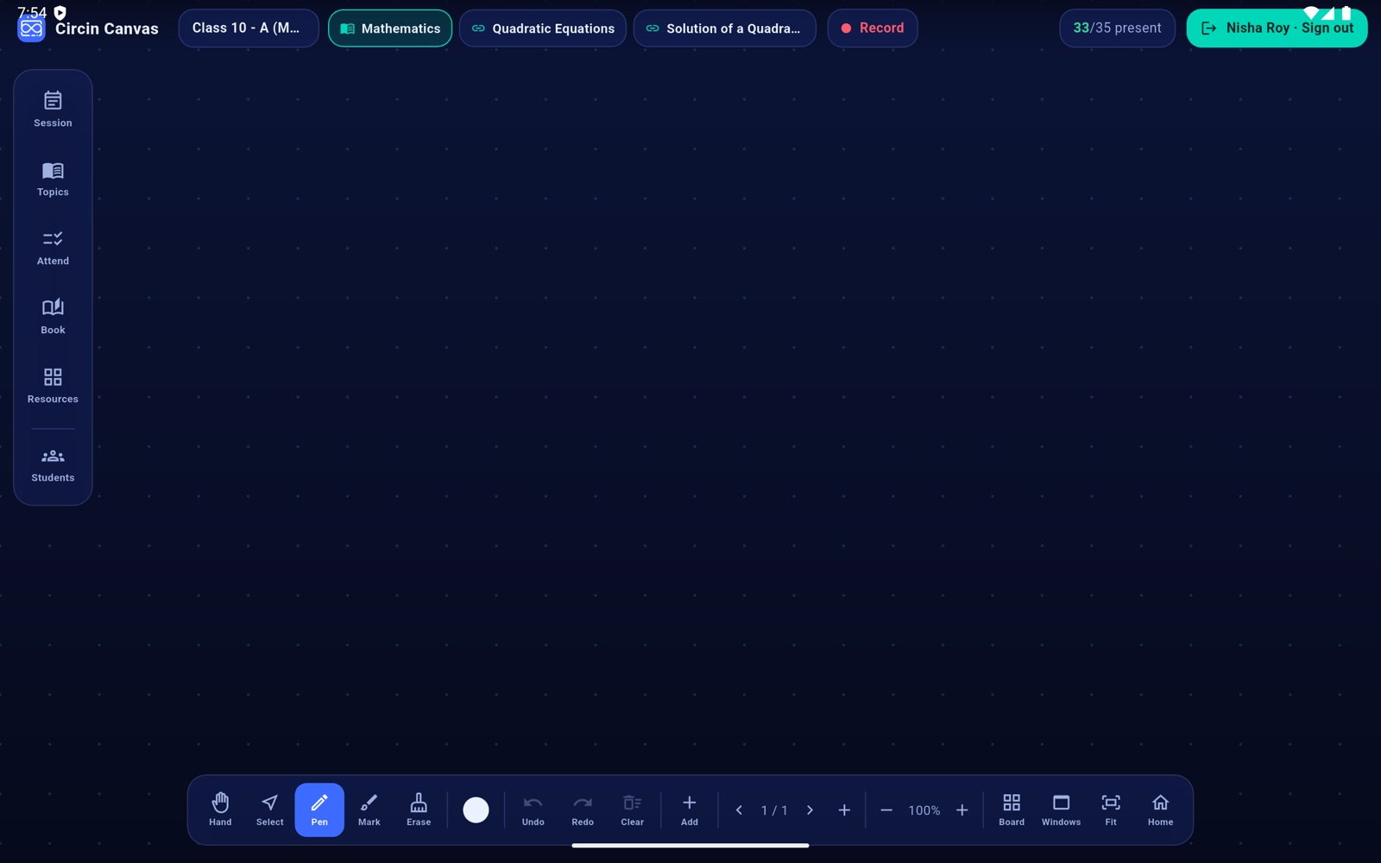1381x863 pixels.
Task: Clear the canvas with Clear tool
Action: coord(632,809)
